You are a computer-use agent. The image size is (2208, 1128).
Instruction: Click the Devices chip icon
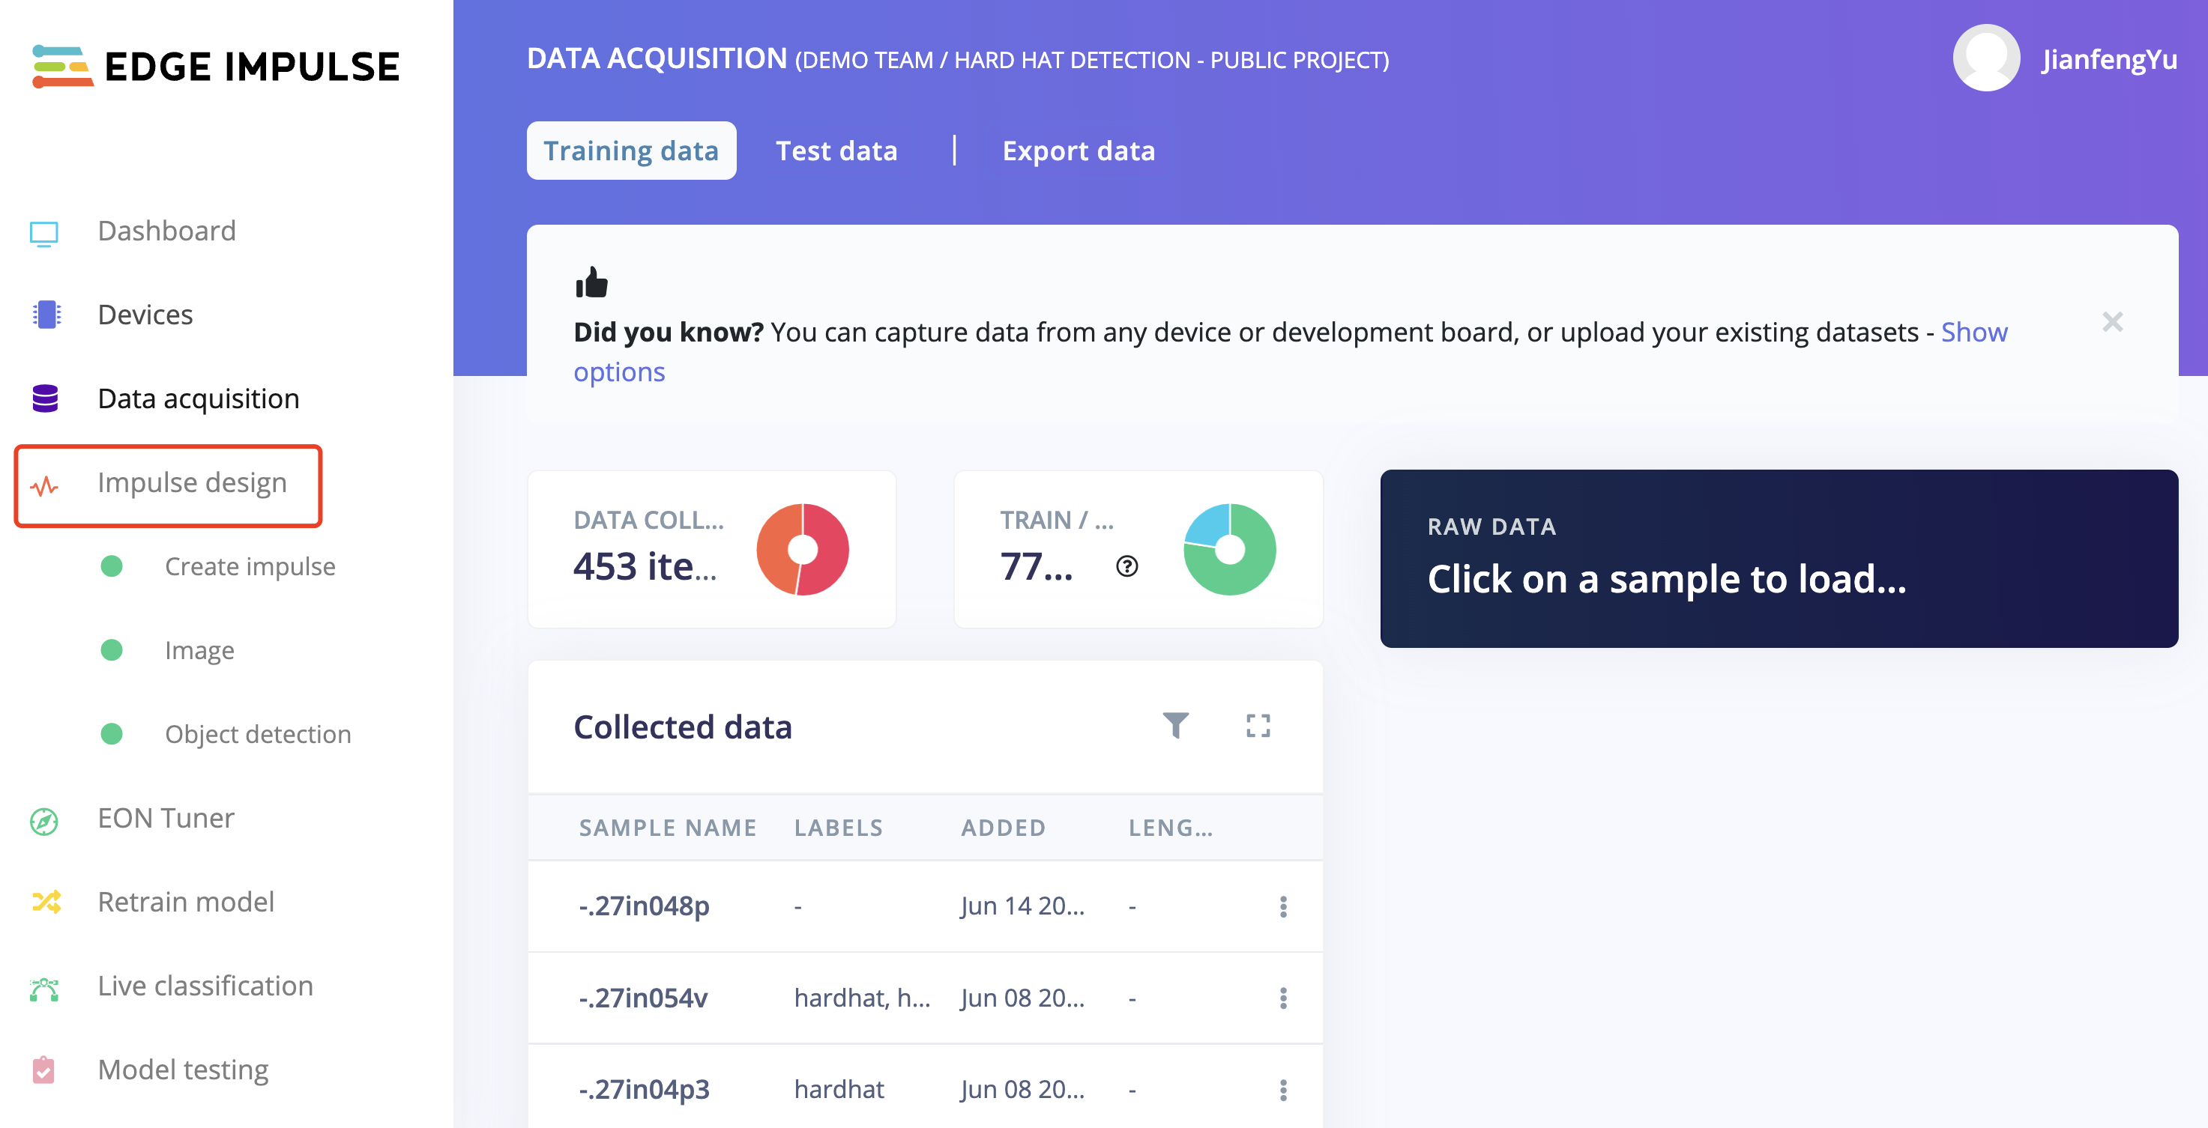coord(46,315)
